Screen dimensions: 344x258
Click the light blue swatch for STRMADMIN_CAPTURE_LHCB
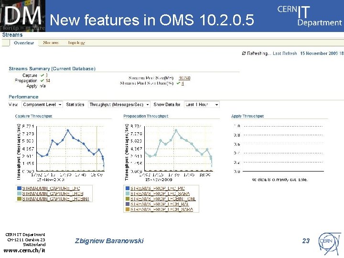19,193
